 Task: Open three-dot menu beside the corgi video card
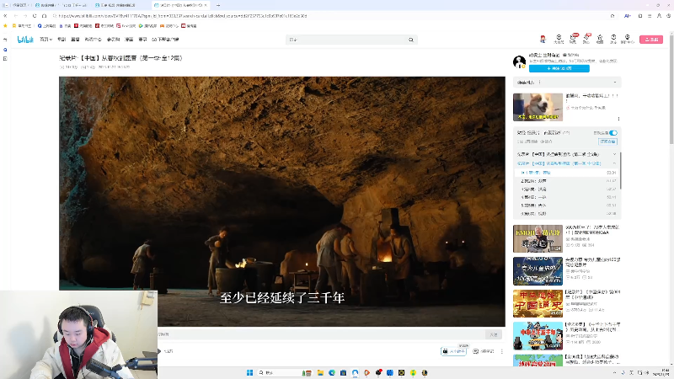pyautogui.click(x=618, y=119)
